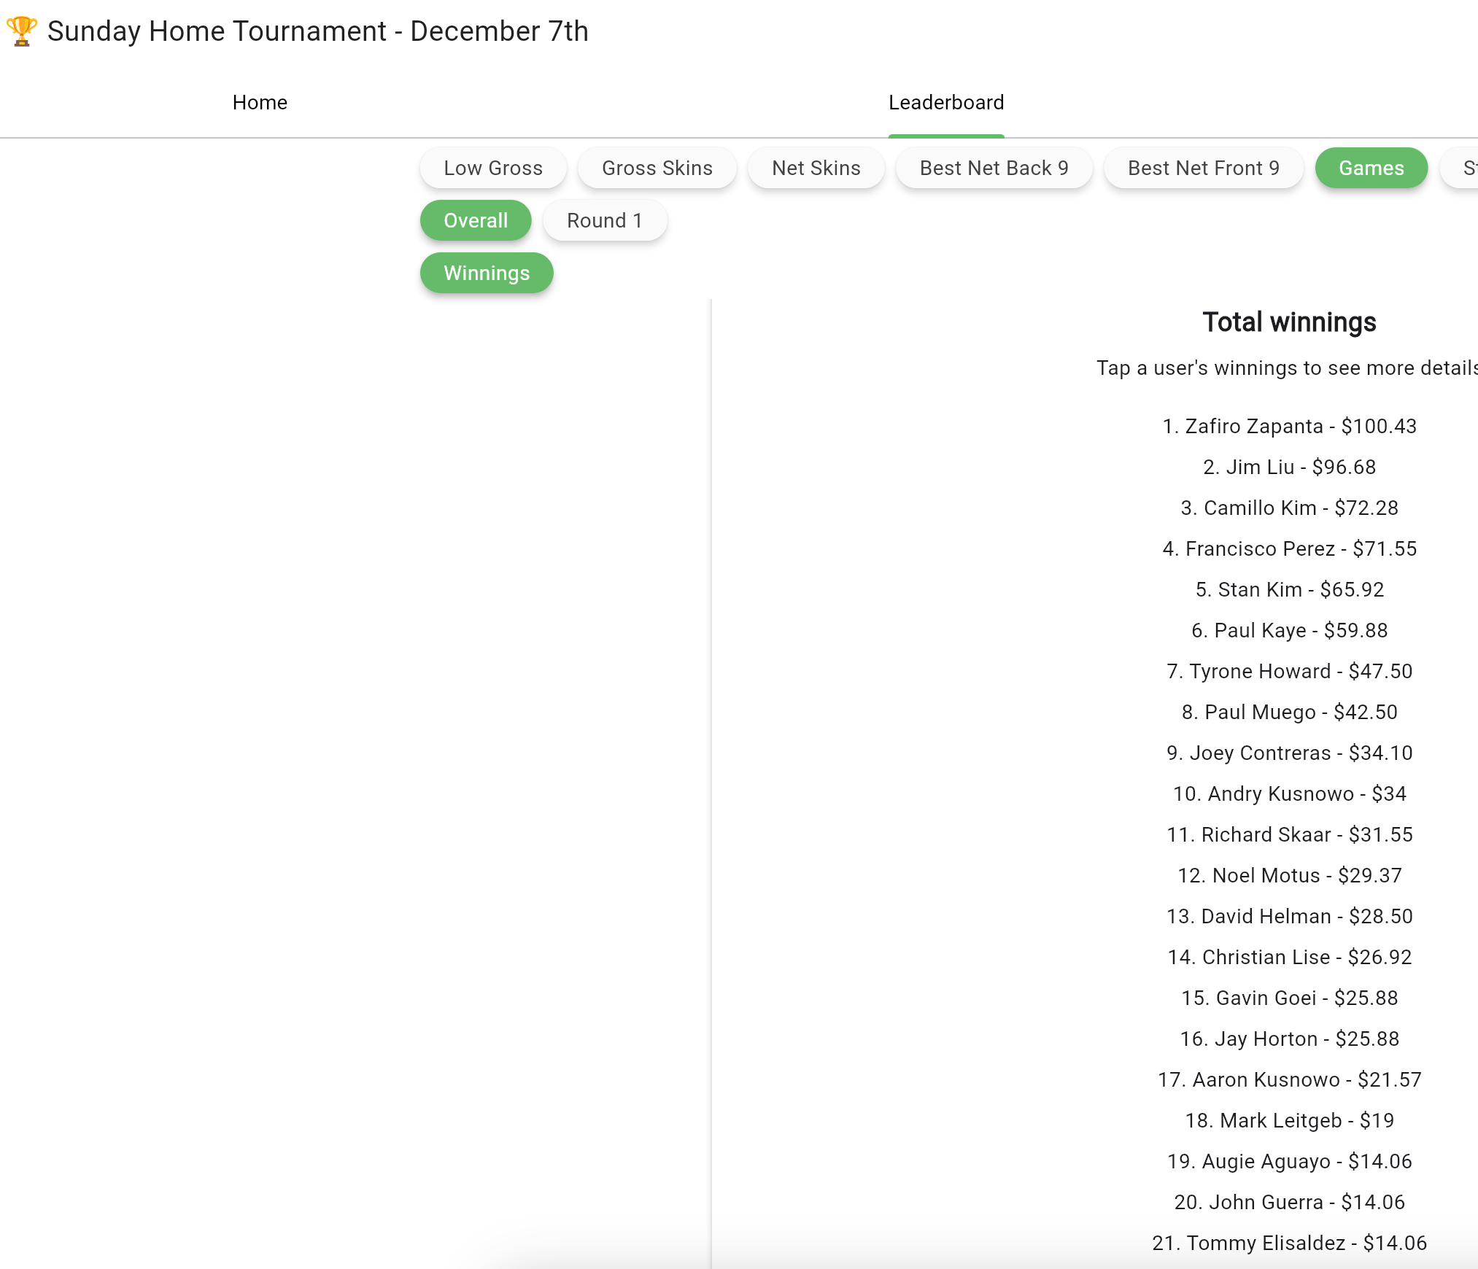Select the Low Gross filter chip
This screenshot has width=1478, height=1269.
tap(493, 168)
